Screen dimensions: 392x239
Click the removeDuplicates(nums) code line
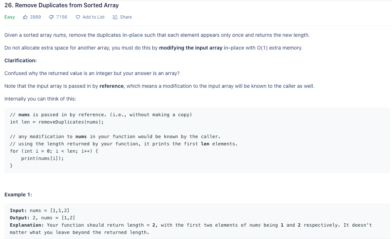pyautogui.click(x=57, y=122)
